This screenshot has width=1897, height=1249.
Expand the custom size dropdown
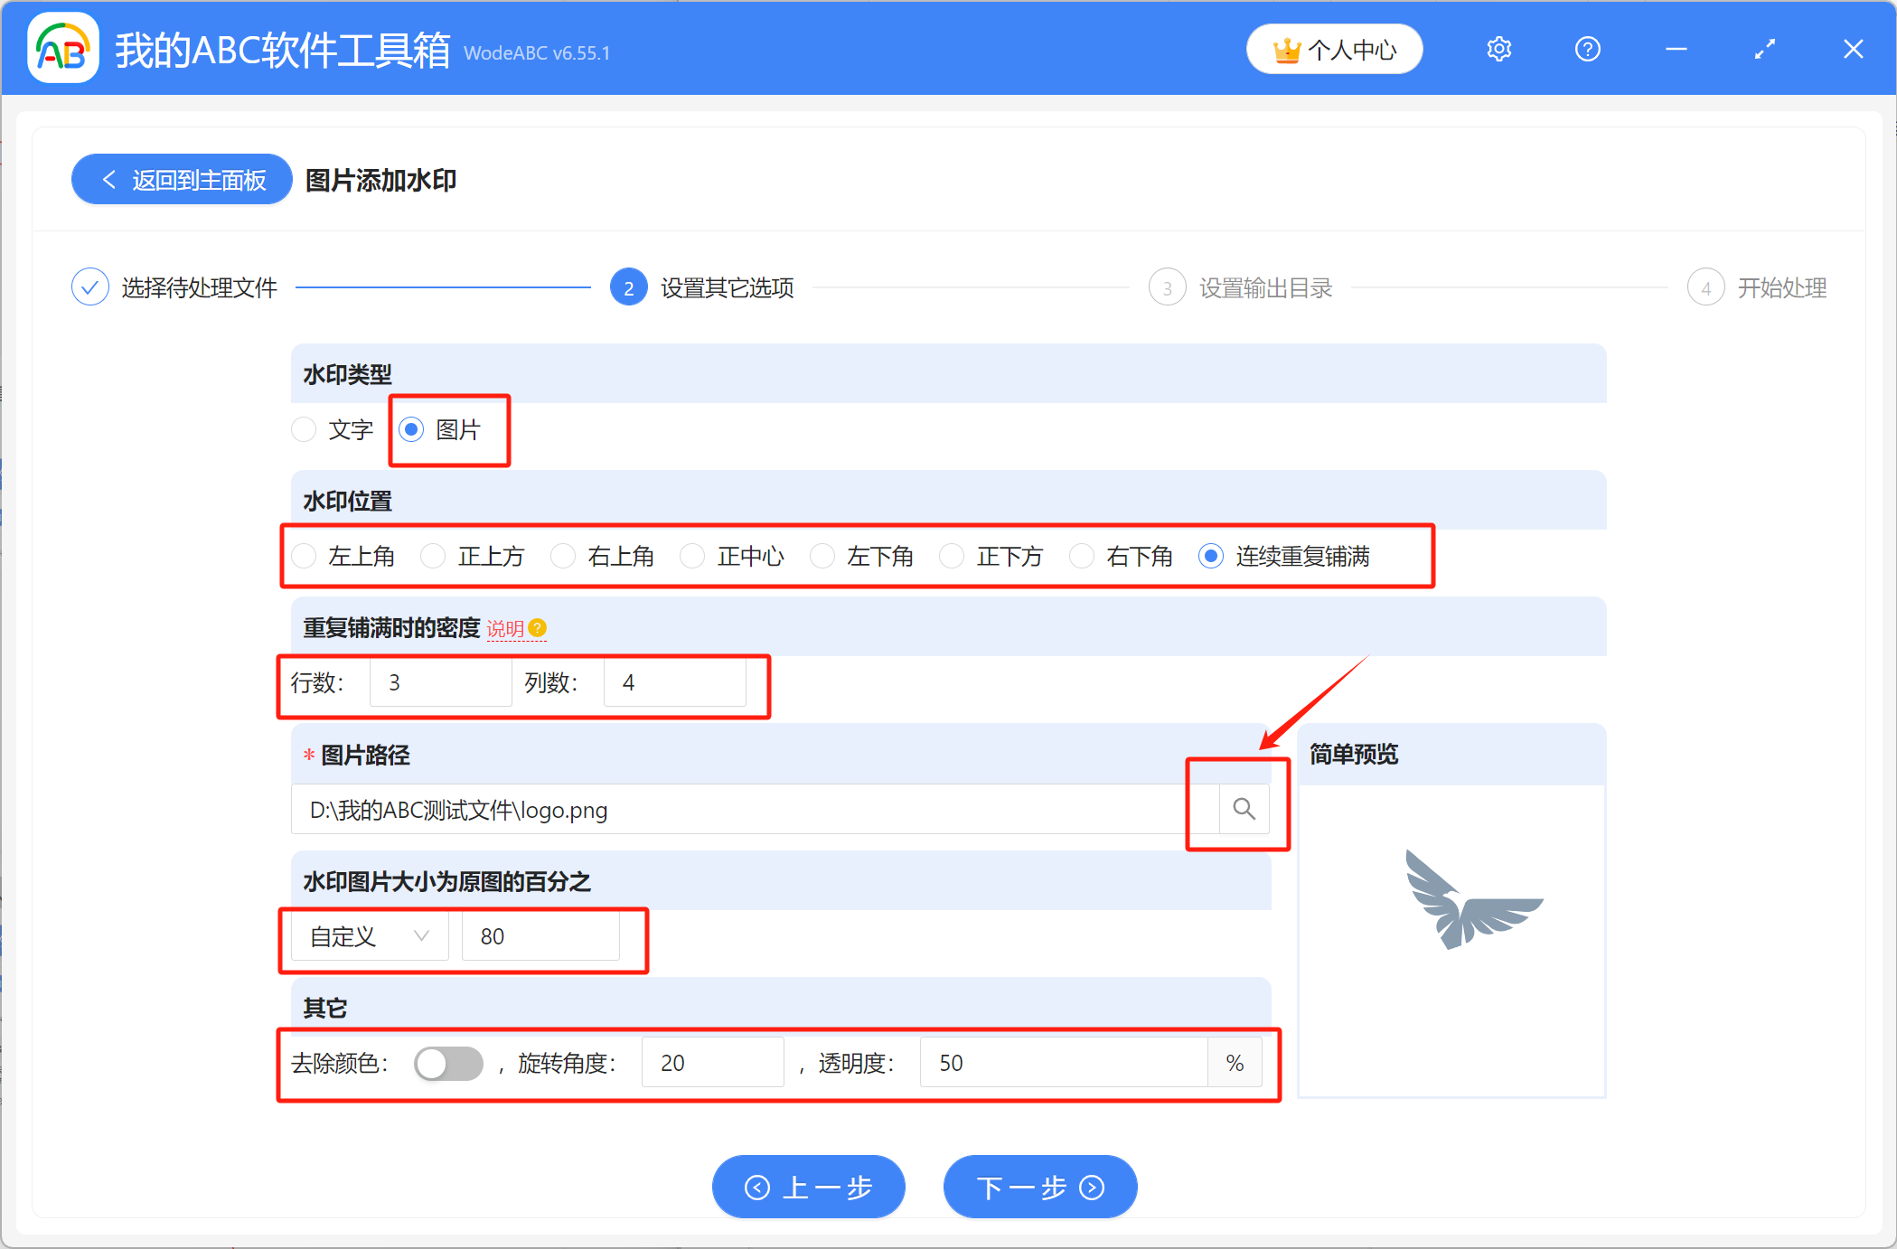point(370,936)
